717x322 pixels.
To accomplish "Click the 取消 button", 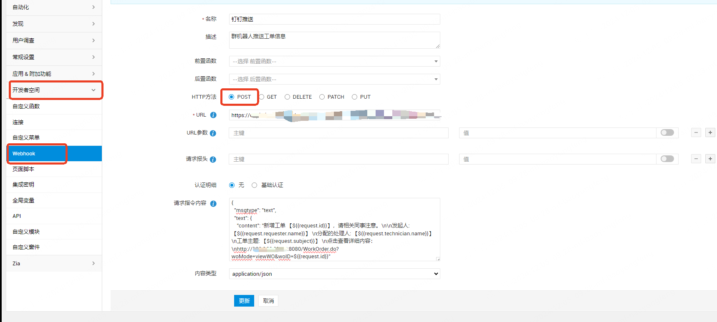I will pyautogui.click(x=268, y=301).
